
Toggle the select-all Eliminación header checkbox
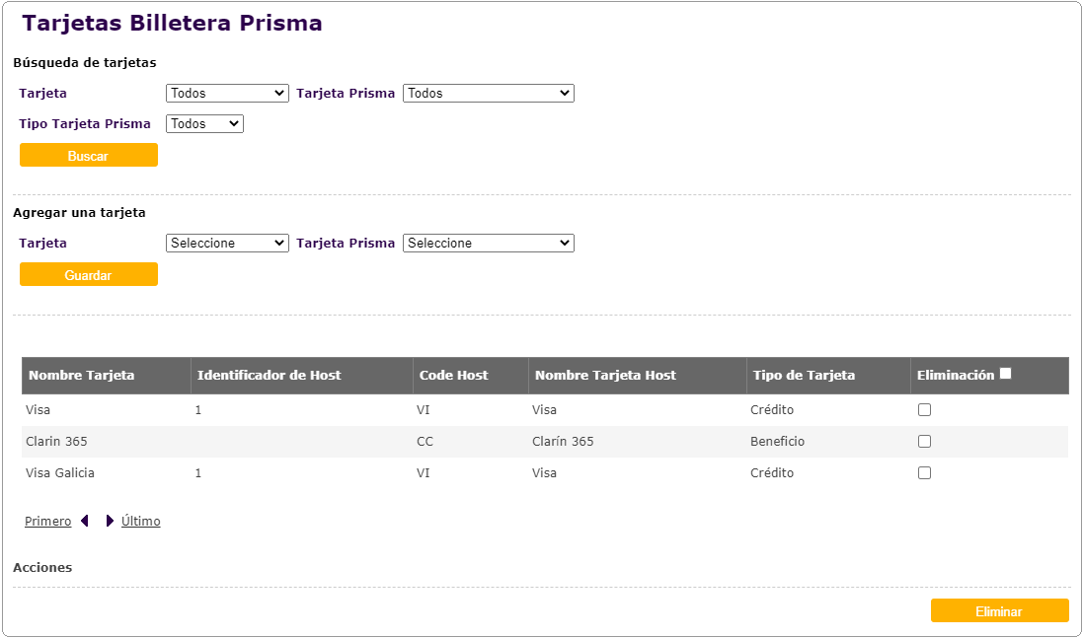[1005, 374]
